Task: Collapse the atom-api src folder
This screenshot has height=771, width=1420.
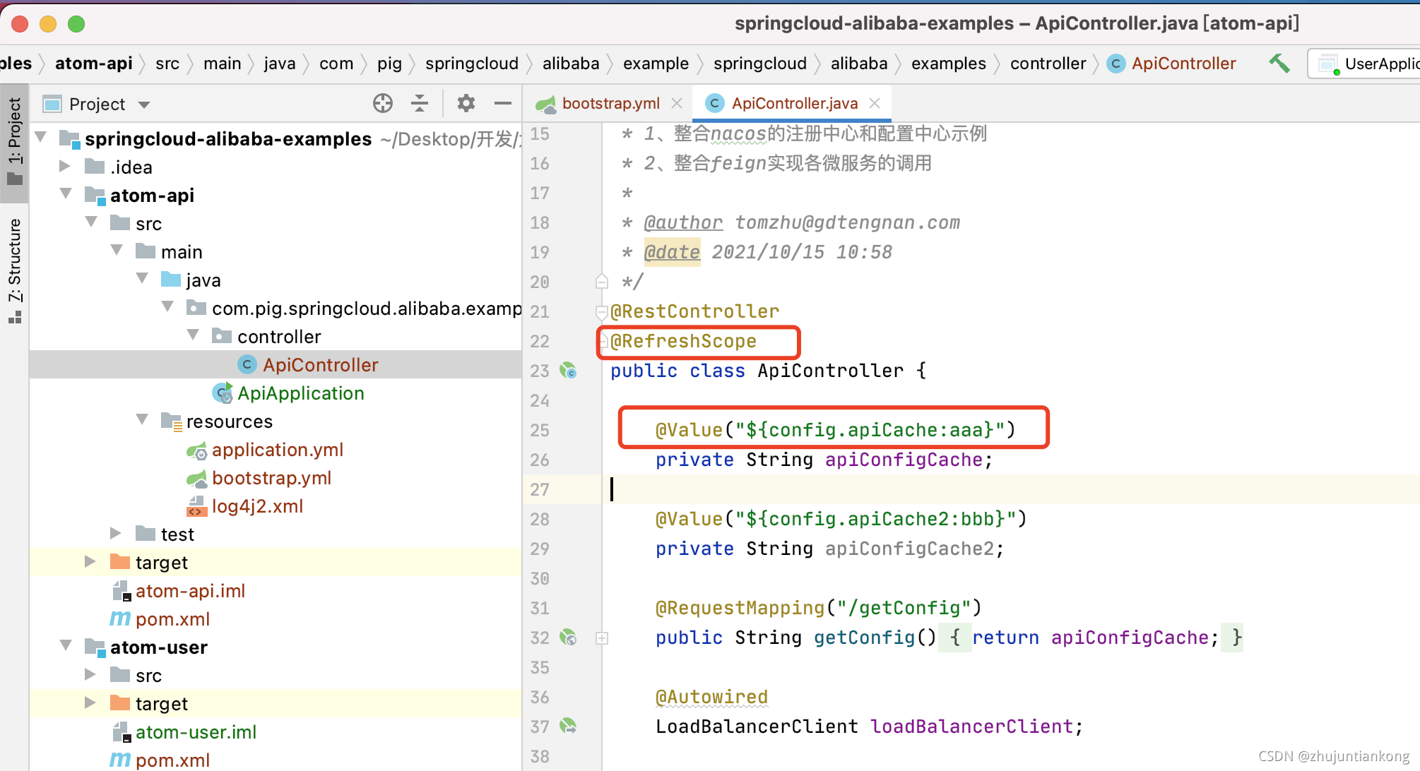Action: tap(91, 222)
